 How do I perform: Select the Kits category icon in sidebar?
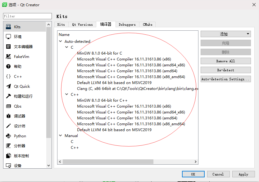pyautogui.click(x=8, y=27)
